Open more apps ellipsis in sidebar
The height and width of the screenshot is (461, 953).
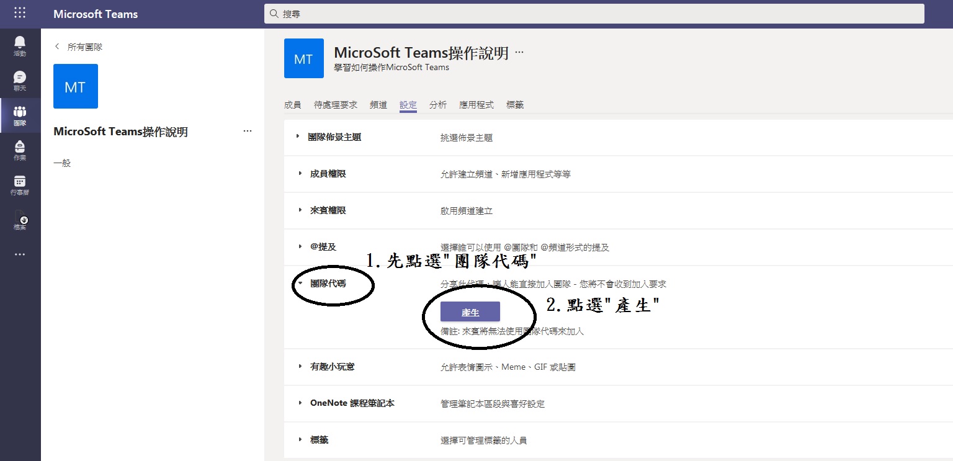(x=20, y=254)
